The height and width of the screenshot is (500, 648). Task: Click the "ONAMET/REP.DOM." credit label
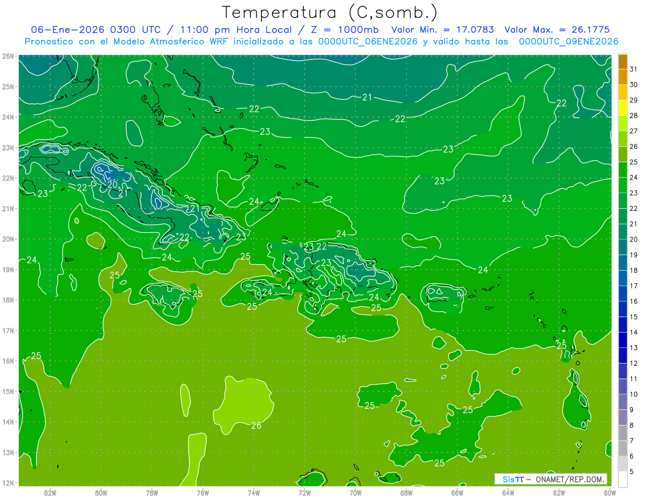(x=570, y=479)
